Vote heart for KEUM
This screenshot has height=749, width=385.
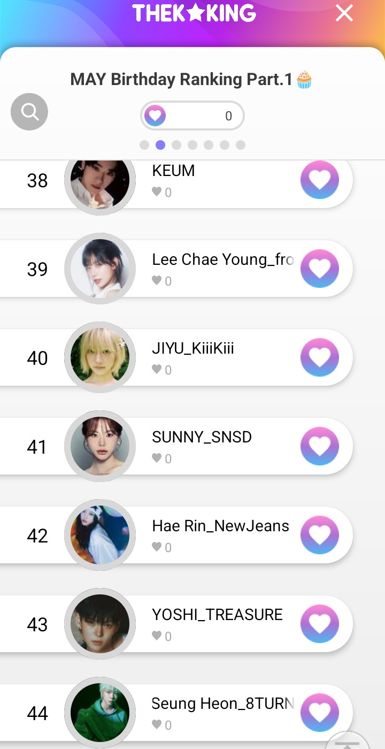point(320,180)
